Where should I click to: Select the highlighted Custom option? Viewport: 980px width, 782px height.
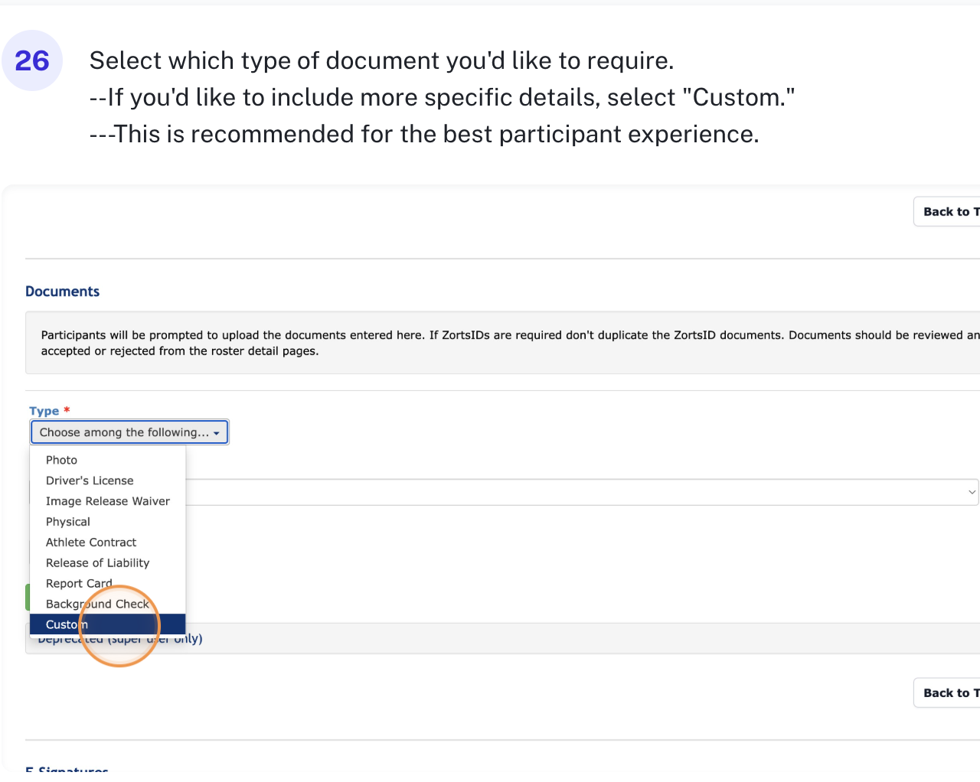pyautogui.click(x=107, y=625)
